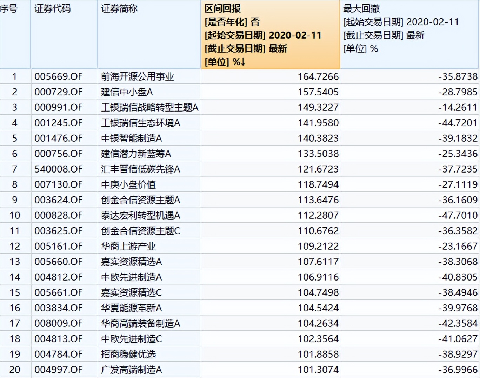Image resolution: width=480 pixels, height=378 pixels.
Task: Select drawdown value -28.7985
Action: pyautogui.click(x=458, y=92)
